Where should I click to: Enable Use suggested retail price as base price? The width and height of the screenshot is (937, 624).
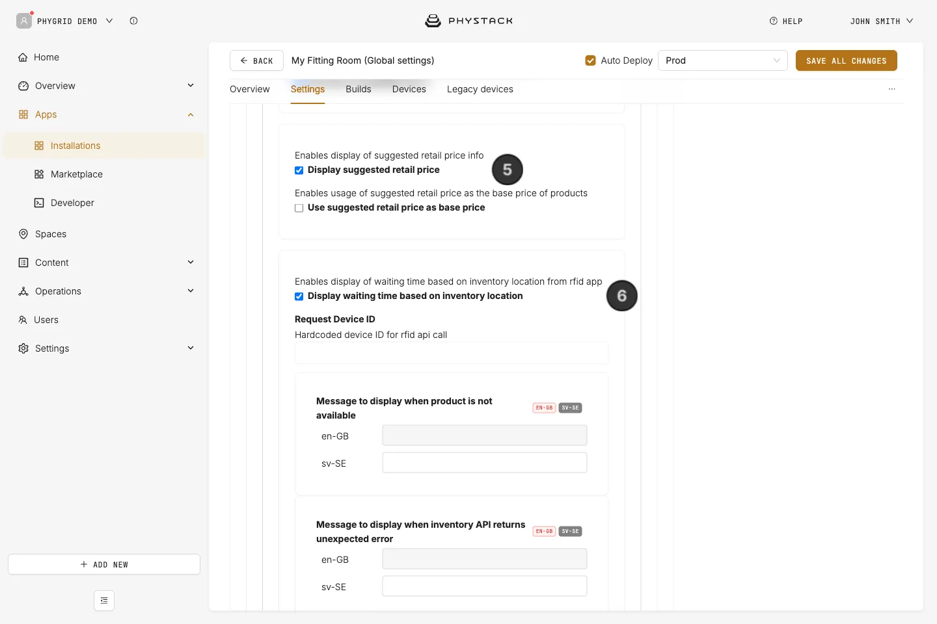click(x=299, y=208)
